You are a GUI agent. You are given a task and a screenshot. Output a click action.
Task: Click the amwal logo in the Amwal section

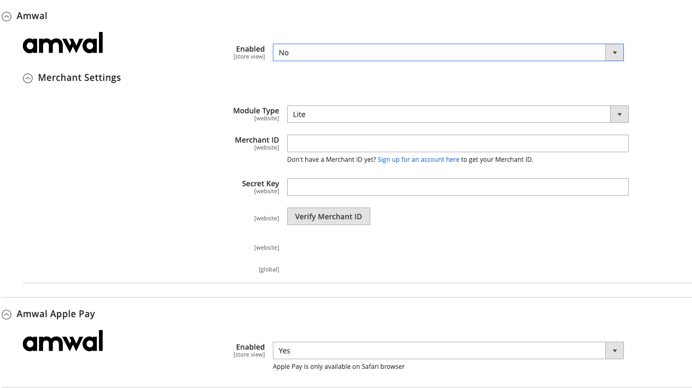[x=63, y=43]
